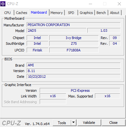Click the Close button at bottom

point(113,123)
